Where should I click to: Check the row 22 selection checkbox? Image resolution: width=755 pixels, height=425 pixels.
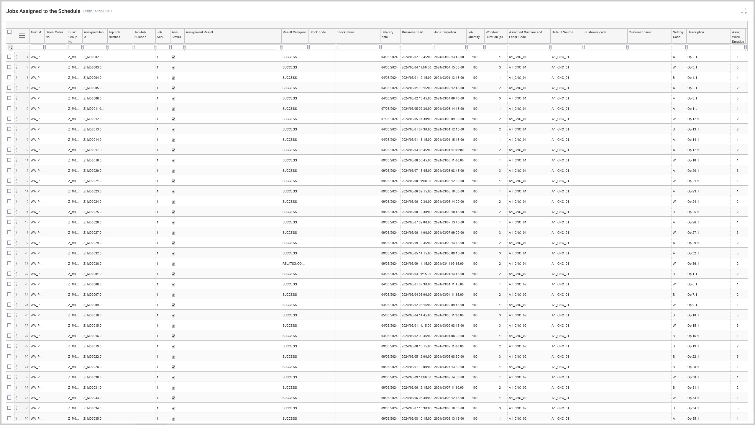(x=9, y=274)
